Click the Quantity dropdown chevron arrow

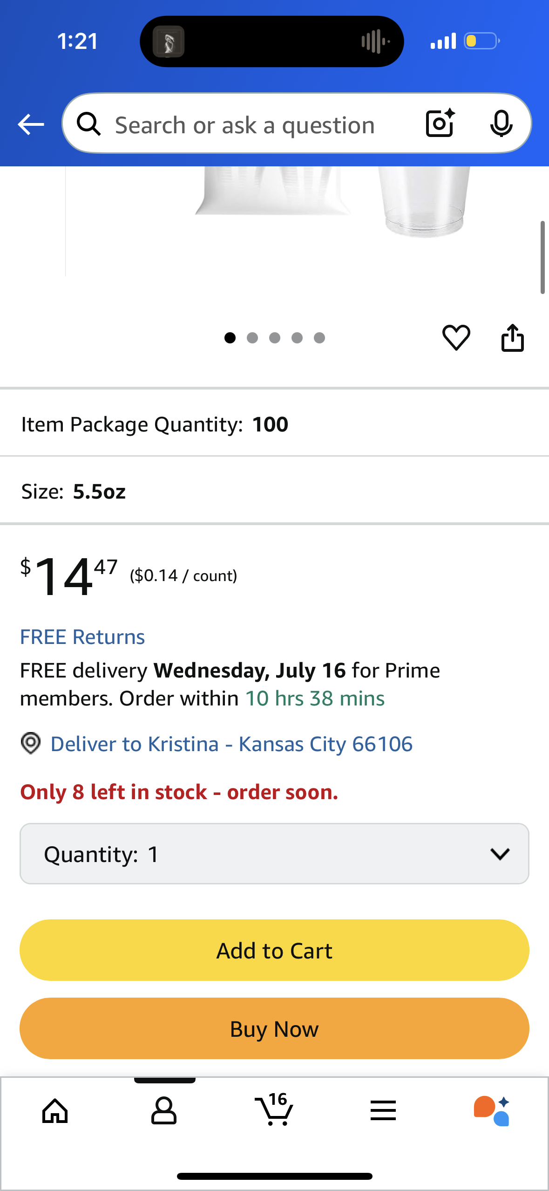[500, 854]
